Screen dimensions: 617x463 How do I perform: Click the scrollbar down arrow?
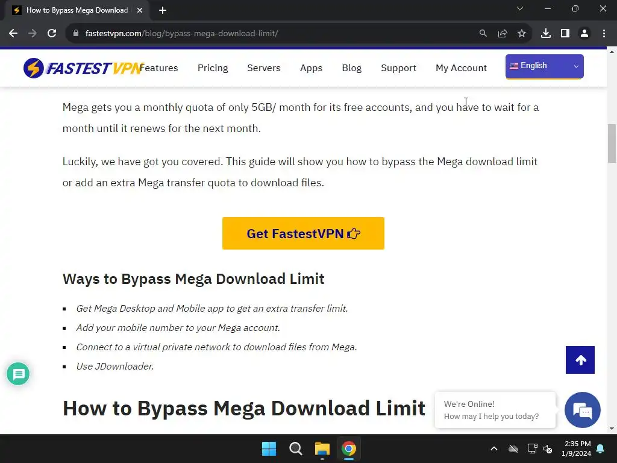coord(612,429)
